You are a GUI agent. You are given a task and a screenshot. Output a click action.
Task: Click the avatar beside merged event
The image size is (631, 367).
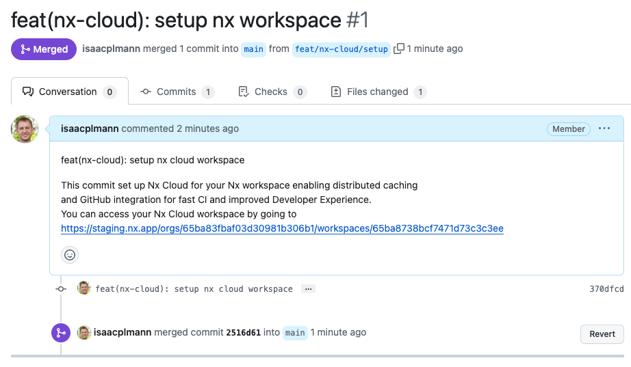tap(84, 333)
